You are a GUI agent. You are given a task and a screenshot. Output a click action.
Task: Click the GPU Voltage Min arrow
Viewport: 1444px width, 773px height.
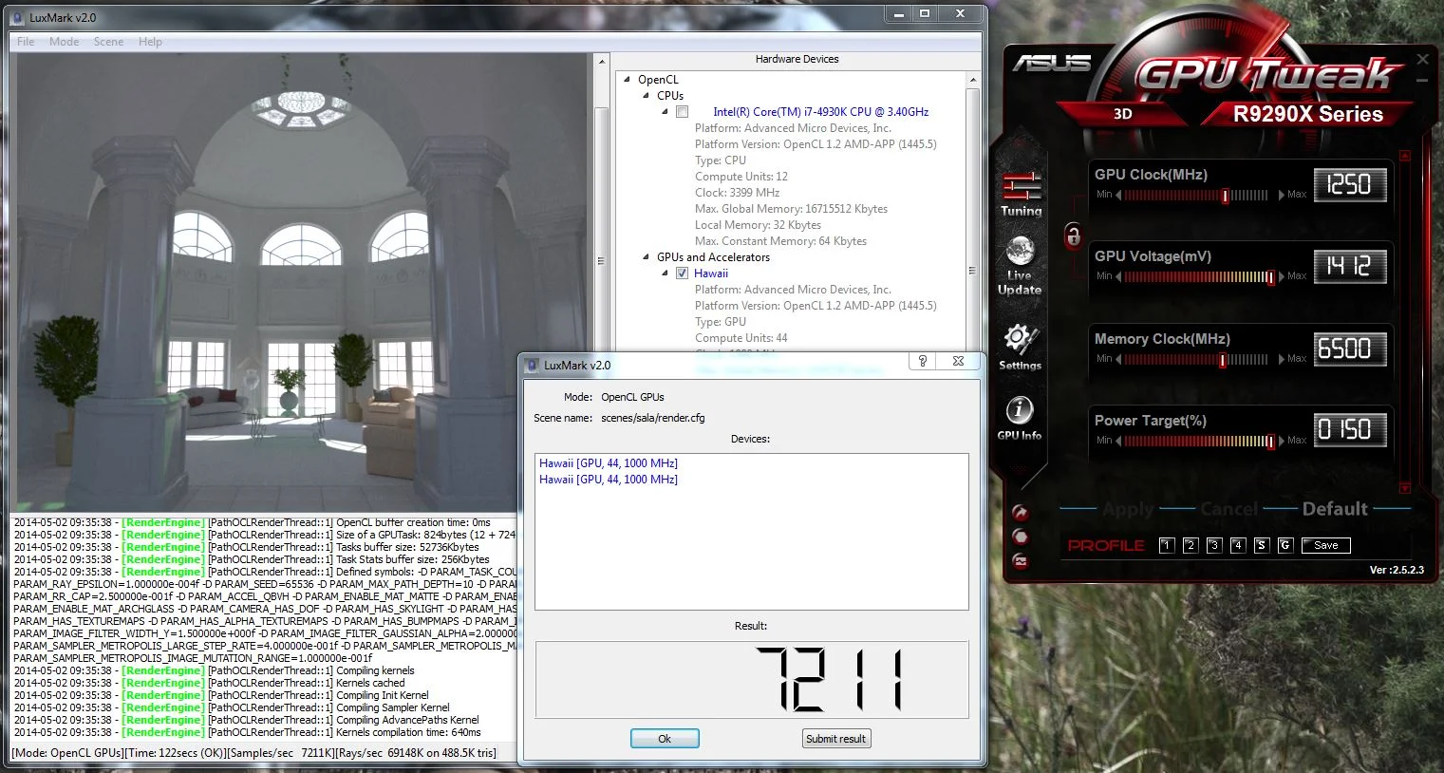[x=1118, y=276]
